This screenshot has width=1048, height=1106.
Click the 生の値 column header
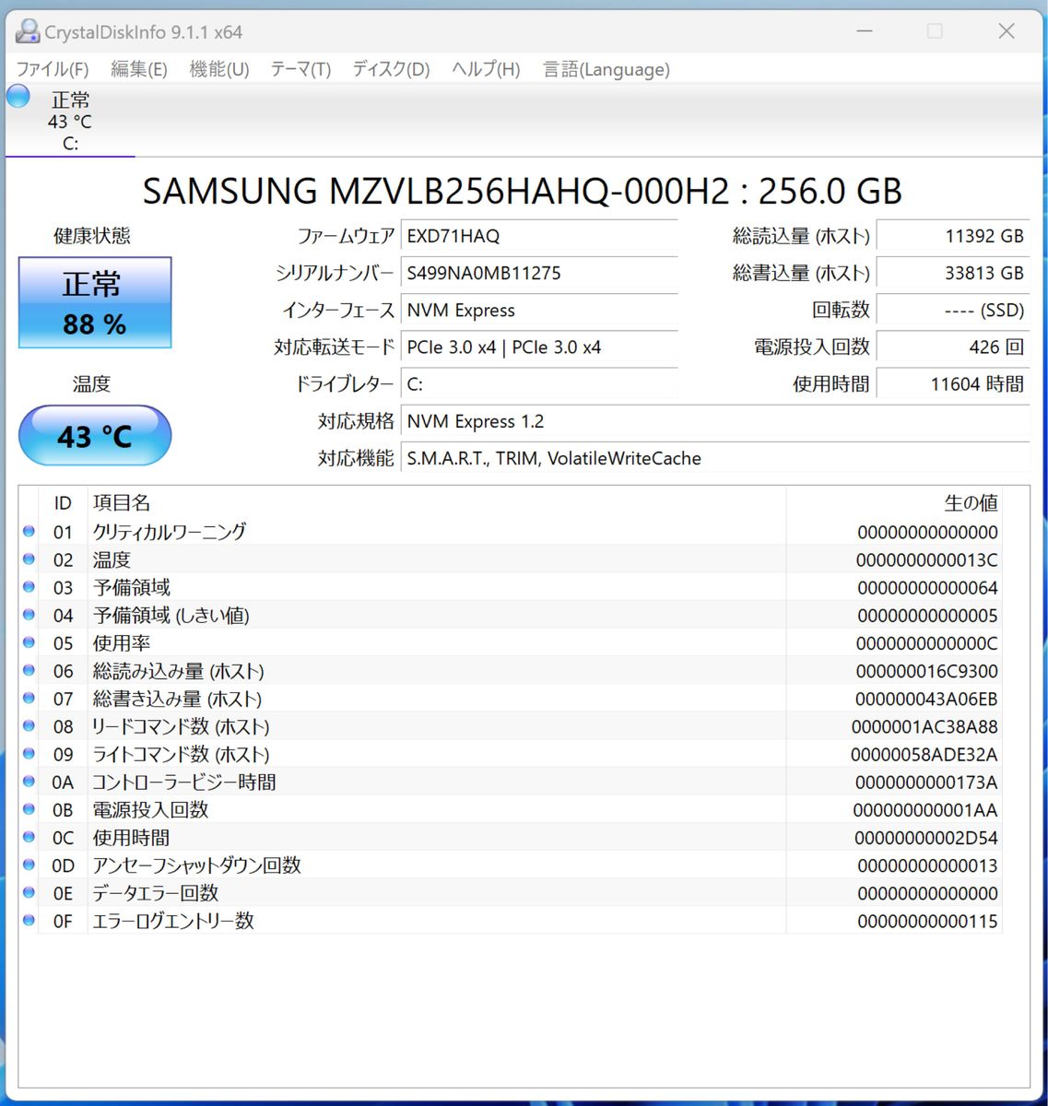click(x=894, y=503)
